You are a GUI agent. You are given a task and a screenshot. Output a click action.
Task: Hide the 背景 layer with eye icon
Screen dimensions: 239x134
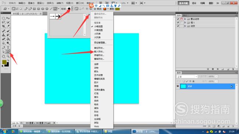coord(178,86)
